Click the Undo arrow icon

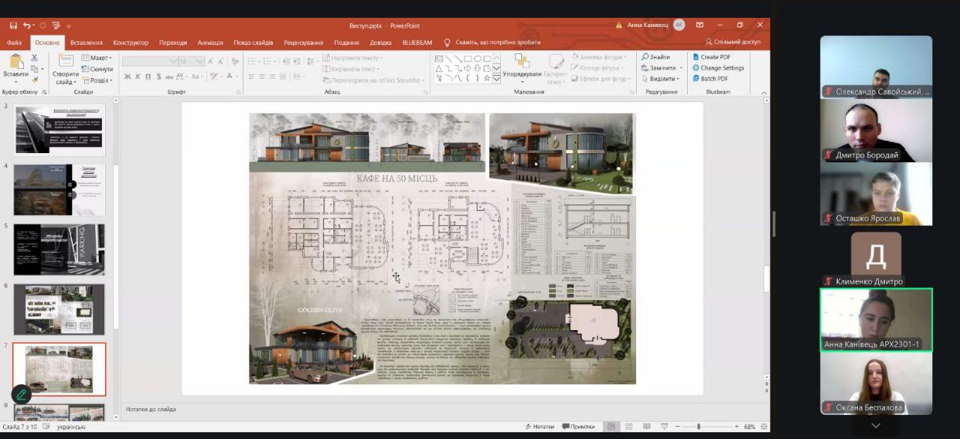27,26
